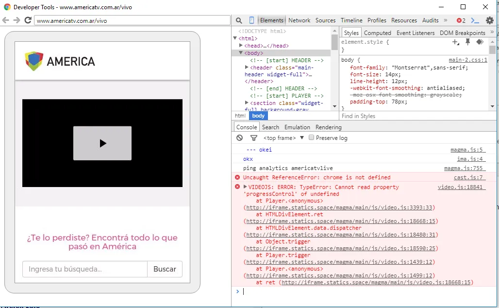Switch to the Audits tab
Viewport: 499px width, 308px height.
point(430,20)
